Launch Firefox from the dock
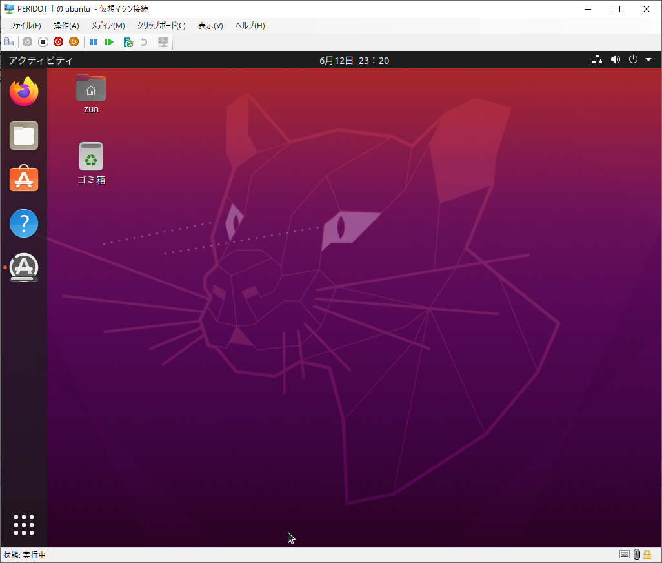The width and height of the screenshot is (662, 563). click(24, 91)
